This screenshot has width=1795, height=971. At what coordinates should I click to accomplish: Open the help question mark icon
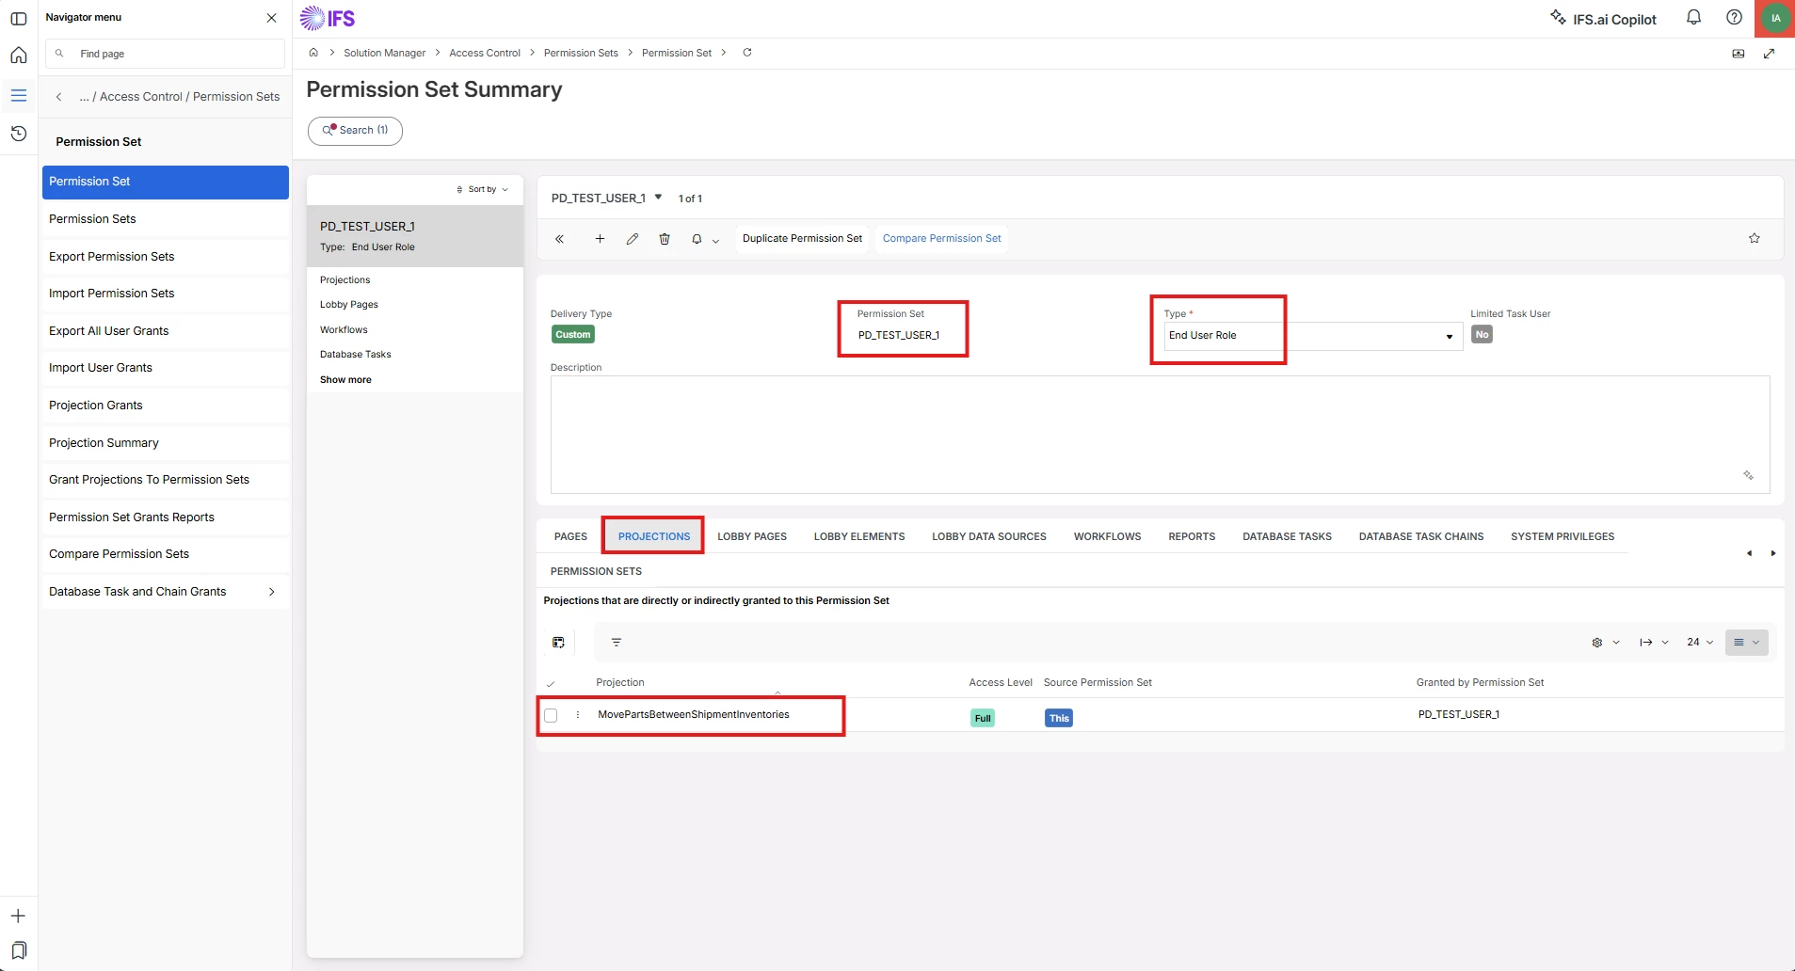pos(1734,18)
